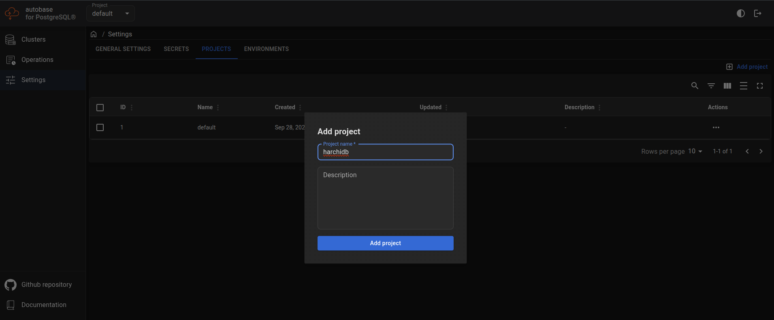Click into the Description text area
This screenshot has height=320, width=774.
(385, 198)
